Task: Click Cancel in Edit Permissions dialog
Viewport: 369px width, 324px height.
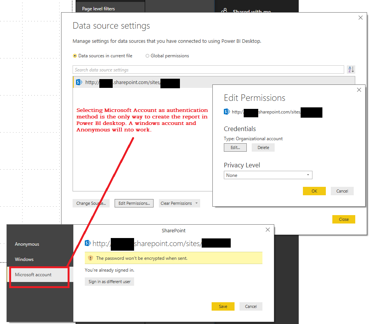Action: (342, 191)
